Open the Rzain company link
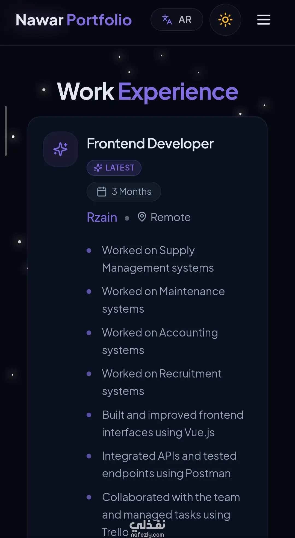The image size is (295, 538). (102, 217)
